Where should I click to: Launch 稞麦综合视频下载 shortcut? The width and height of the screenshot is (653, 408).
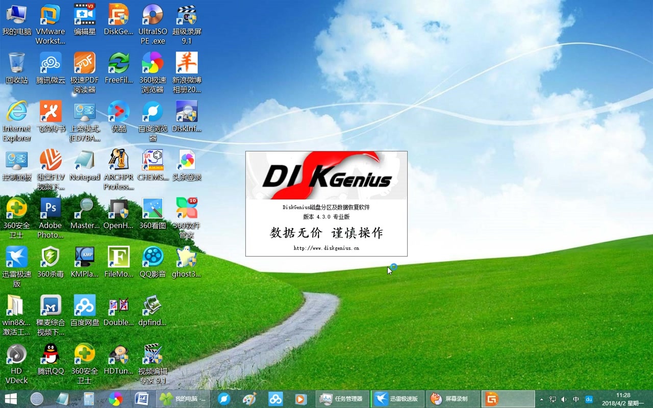(x=51, y=315)
